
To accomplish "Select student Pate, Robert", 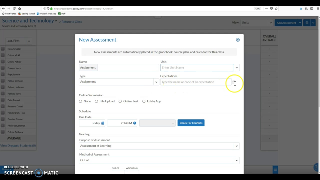I will [x=14, y=100].
